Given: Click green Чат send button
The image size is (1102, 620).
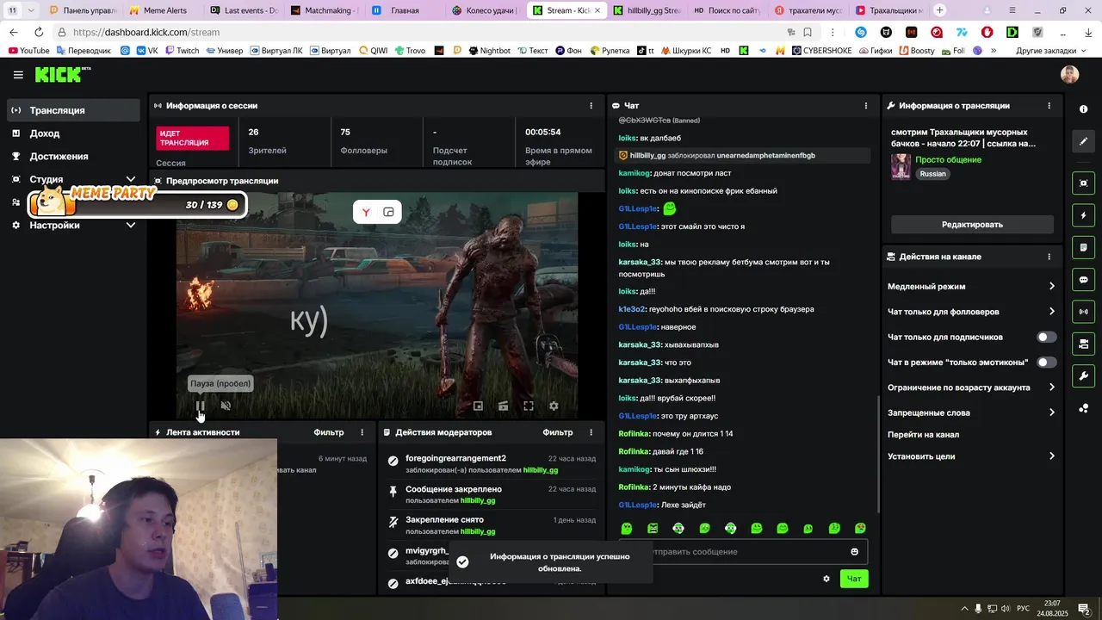Looking at the screenshot, I should tap(854, 579).
